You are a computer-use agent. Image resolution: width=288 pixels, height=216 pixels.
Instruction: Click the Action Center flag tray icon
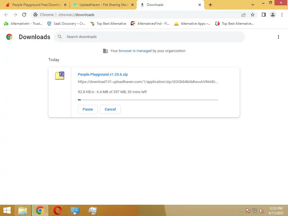[x=248, y=211]
